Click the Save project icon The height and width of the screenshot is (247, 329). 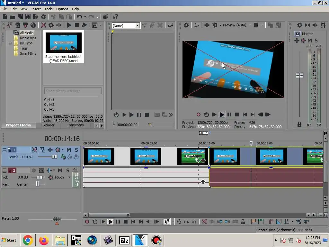(x=20, y=17)
